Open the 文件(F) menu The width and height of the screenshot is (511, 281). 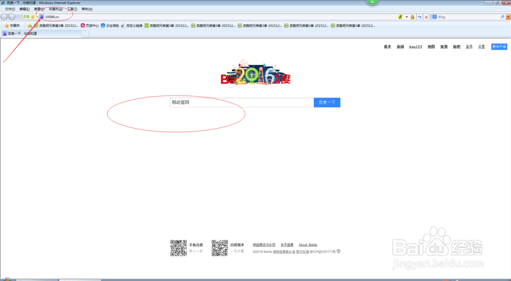[10, 9]
